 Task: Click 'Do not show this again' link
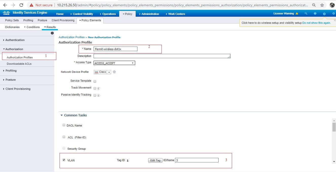(x=316, y=23)
